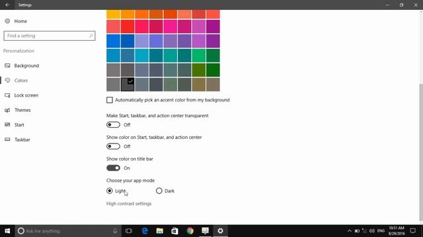The width and height of the screenshot is (423, 237).
Task: Switch to Themes settings page
Action: [x=22, y=110]
